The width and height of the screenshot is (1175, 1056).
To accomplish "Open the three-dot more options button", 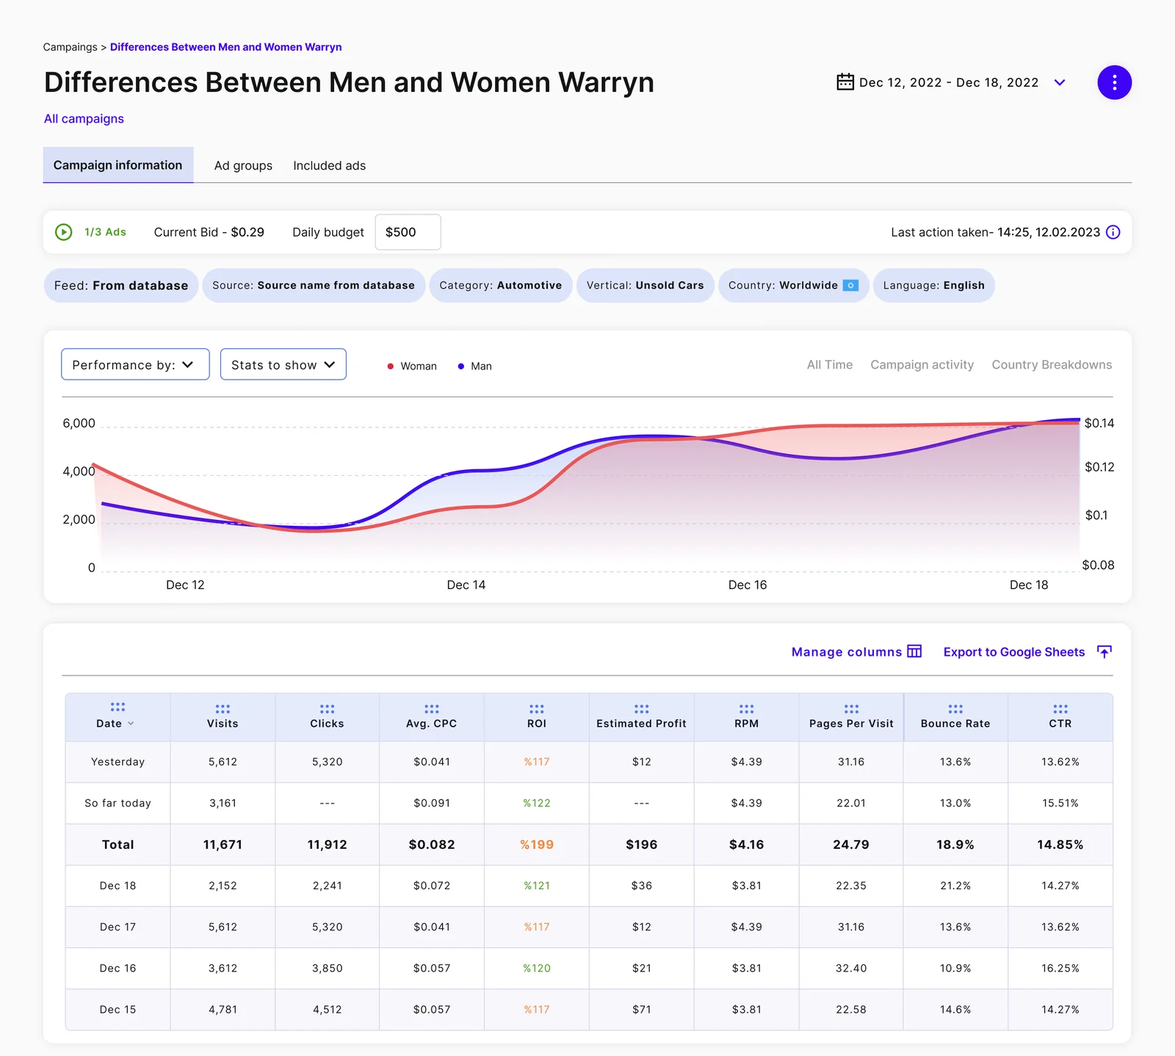I will pyautogui.click(x=1114, y=82).
